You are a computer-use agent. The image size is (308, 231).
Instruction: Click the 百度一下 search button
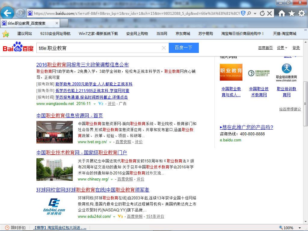click(x=184, y=48)
